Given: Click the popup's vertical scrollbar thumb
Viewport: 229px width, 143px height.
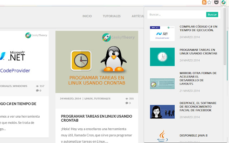Looking at the screenshot, I should click(x=225, y=36).
